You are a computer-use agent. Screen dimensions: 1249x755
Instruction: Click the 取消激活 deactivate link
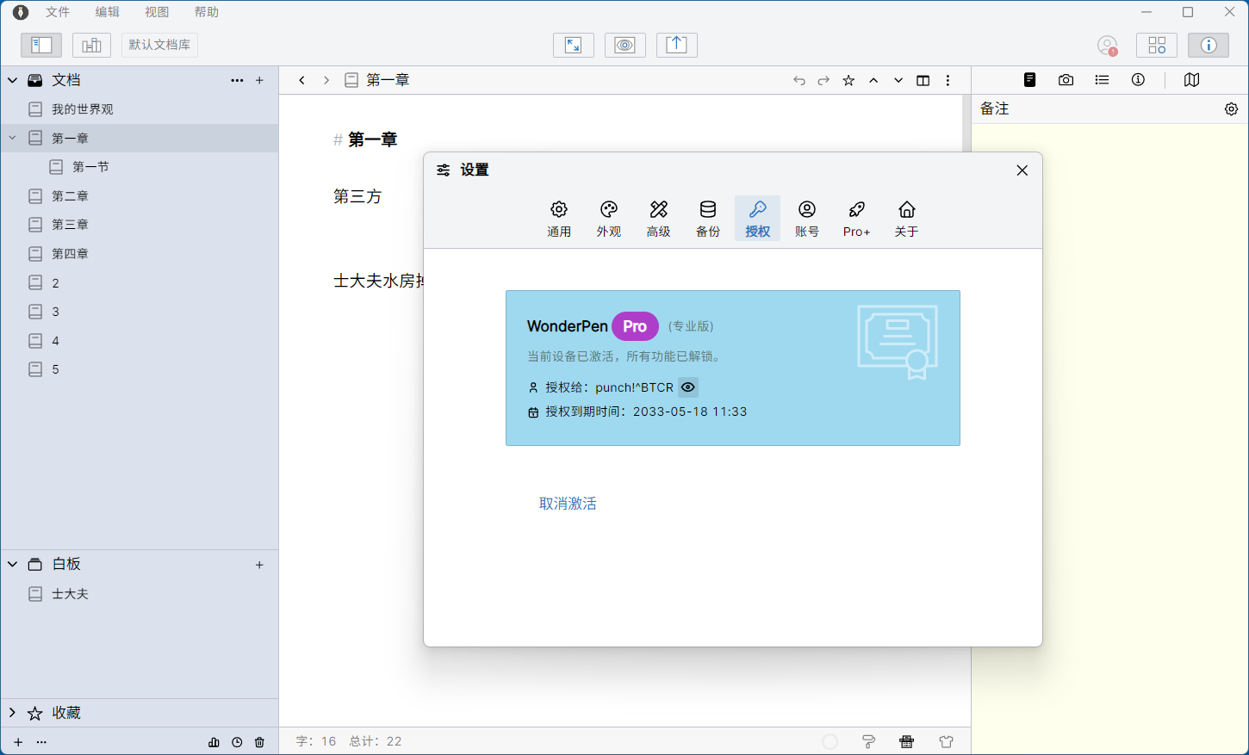[x=568, y=504]
